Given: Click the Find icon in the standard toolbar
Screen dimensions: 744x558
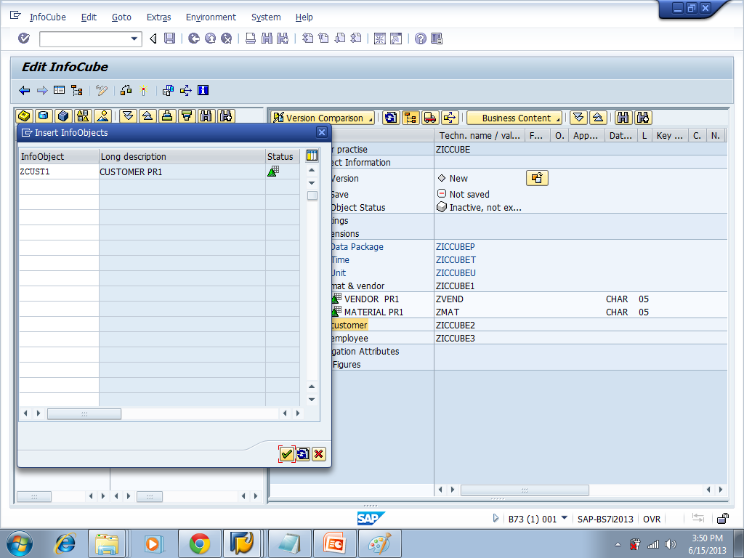Looking at the screenshot, I should (x=267, y=39).
